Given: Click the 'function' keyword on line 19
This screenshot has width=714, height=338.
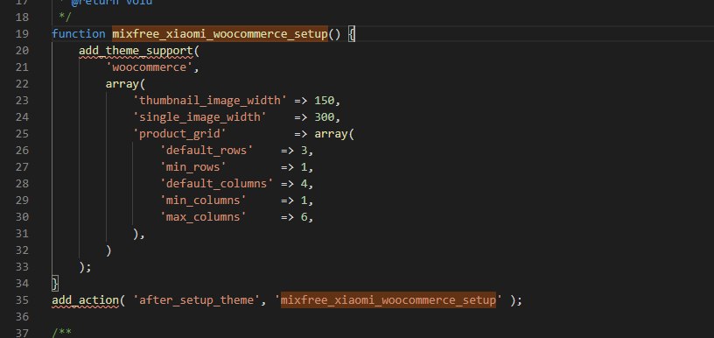Looking at the screenshot, I should pyautogui.click(x=79, y=33).
